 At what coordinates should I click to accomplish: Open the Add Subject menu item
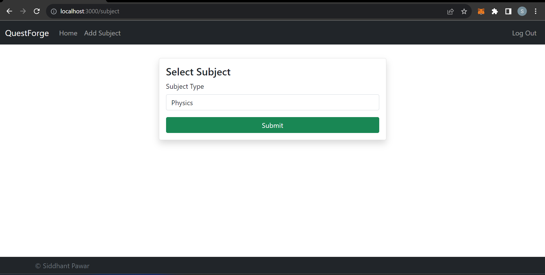tap(102, 33)
